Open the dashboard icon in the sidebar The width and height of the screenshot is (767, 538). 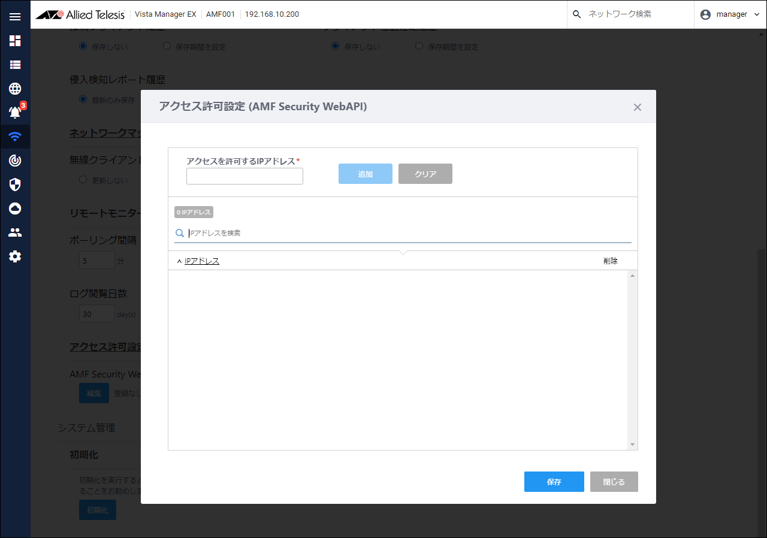pyautogui.click(x=15, y=41)
